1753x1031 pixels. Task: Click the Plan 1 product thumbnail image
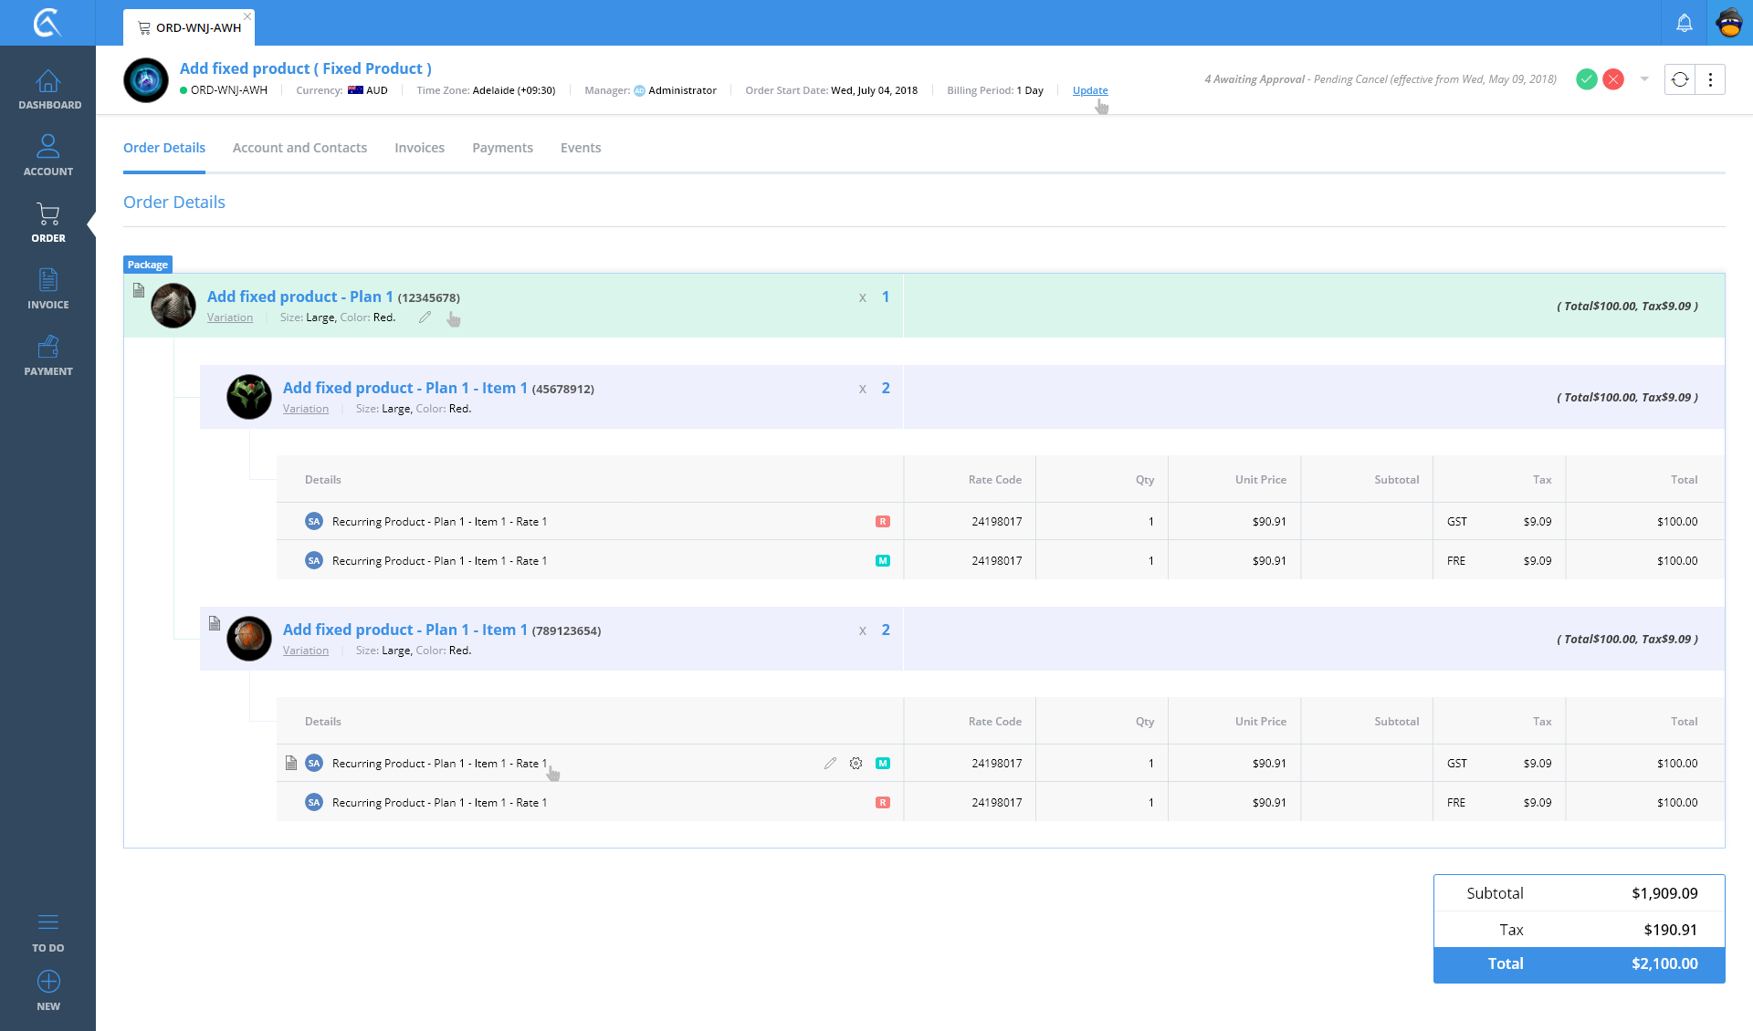coord(173,306)
